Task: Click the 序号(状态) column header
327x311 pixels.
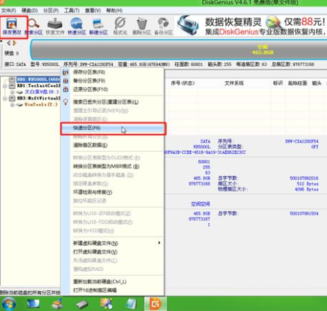Action: (182, 83)
